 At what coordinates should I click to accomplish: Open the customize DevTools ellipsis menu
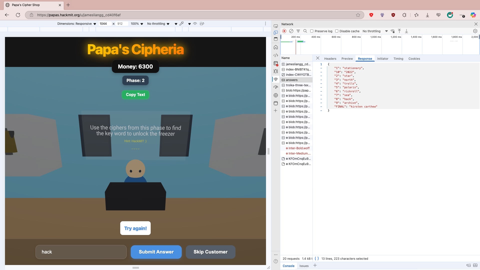pos(276,254)
